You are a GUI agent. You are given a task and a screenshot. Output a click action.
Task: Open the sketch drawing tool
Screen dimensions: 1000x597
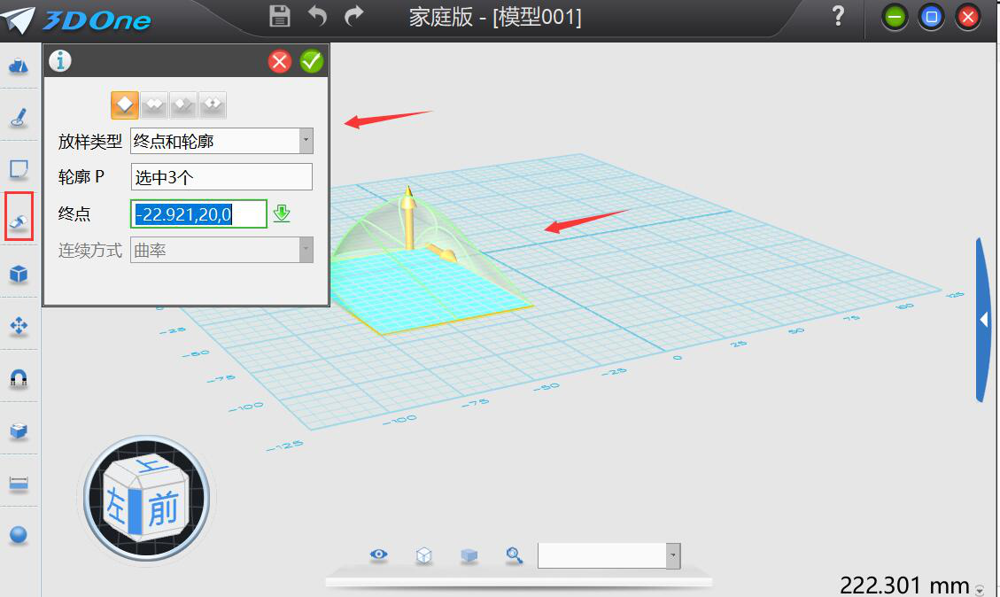pyautogui.click(x=19, y=116)
